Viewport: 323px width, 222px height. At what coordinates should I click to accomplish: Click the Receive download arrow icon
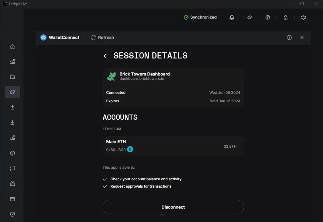(x=12, y=122)
